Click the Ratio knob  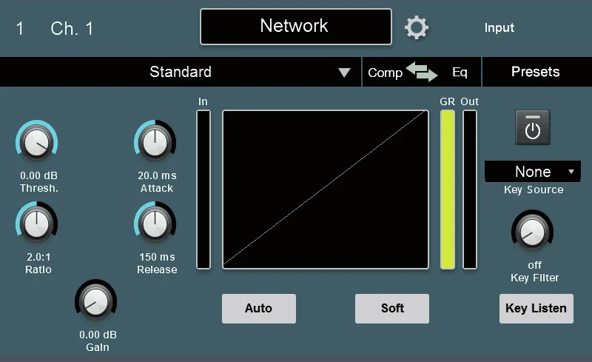(x=36, y=224)
